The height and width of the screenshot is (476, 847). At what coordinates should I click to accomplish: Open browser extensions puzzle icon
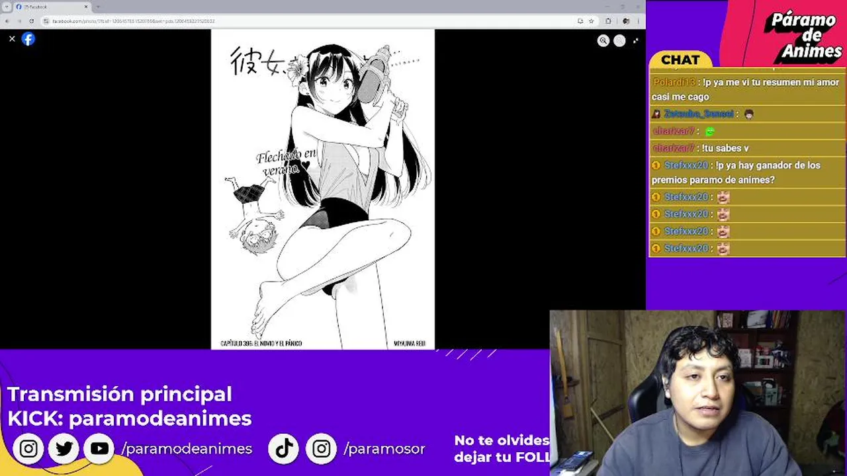point(608,21)
